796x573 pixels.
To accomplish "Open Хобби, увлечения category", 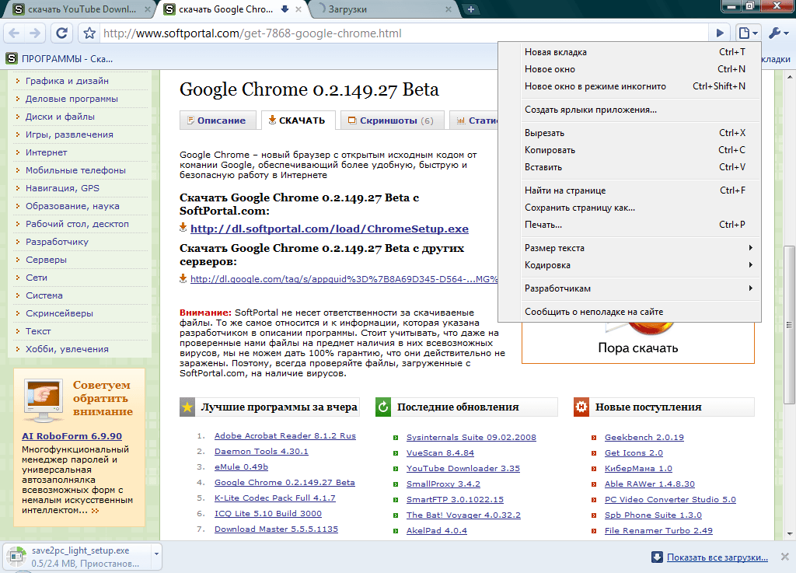I will click(x=67, y=349).
